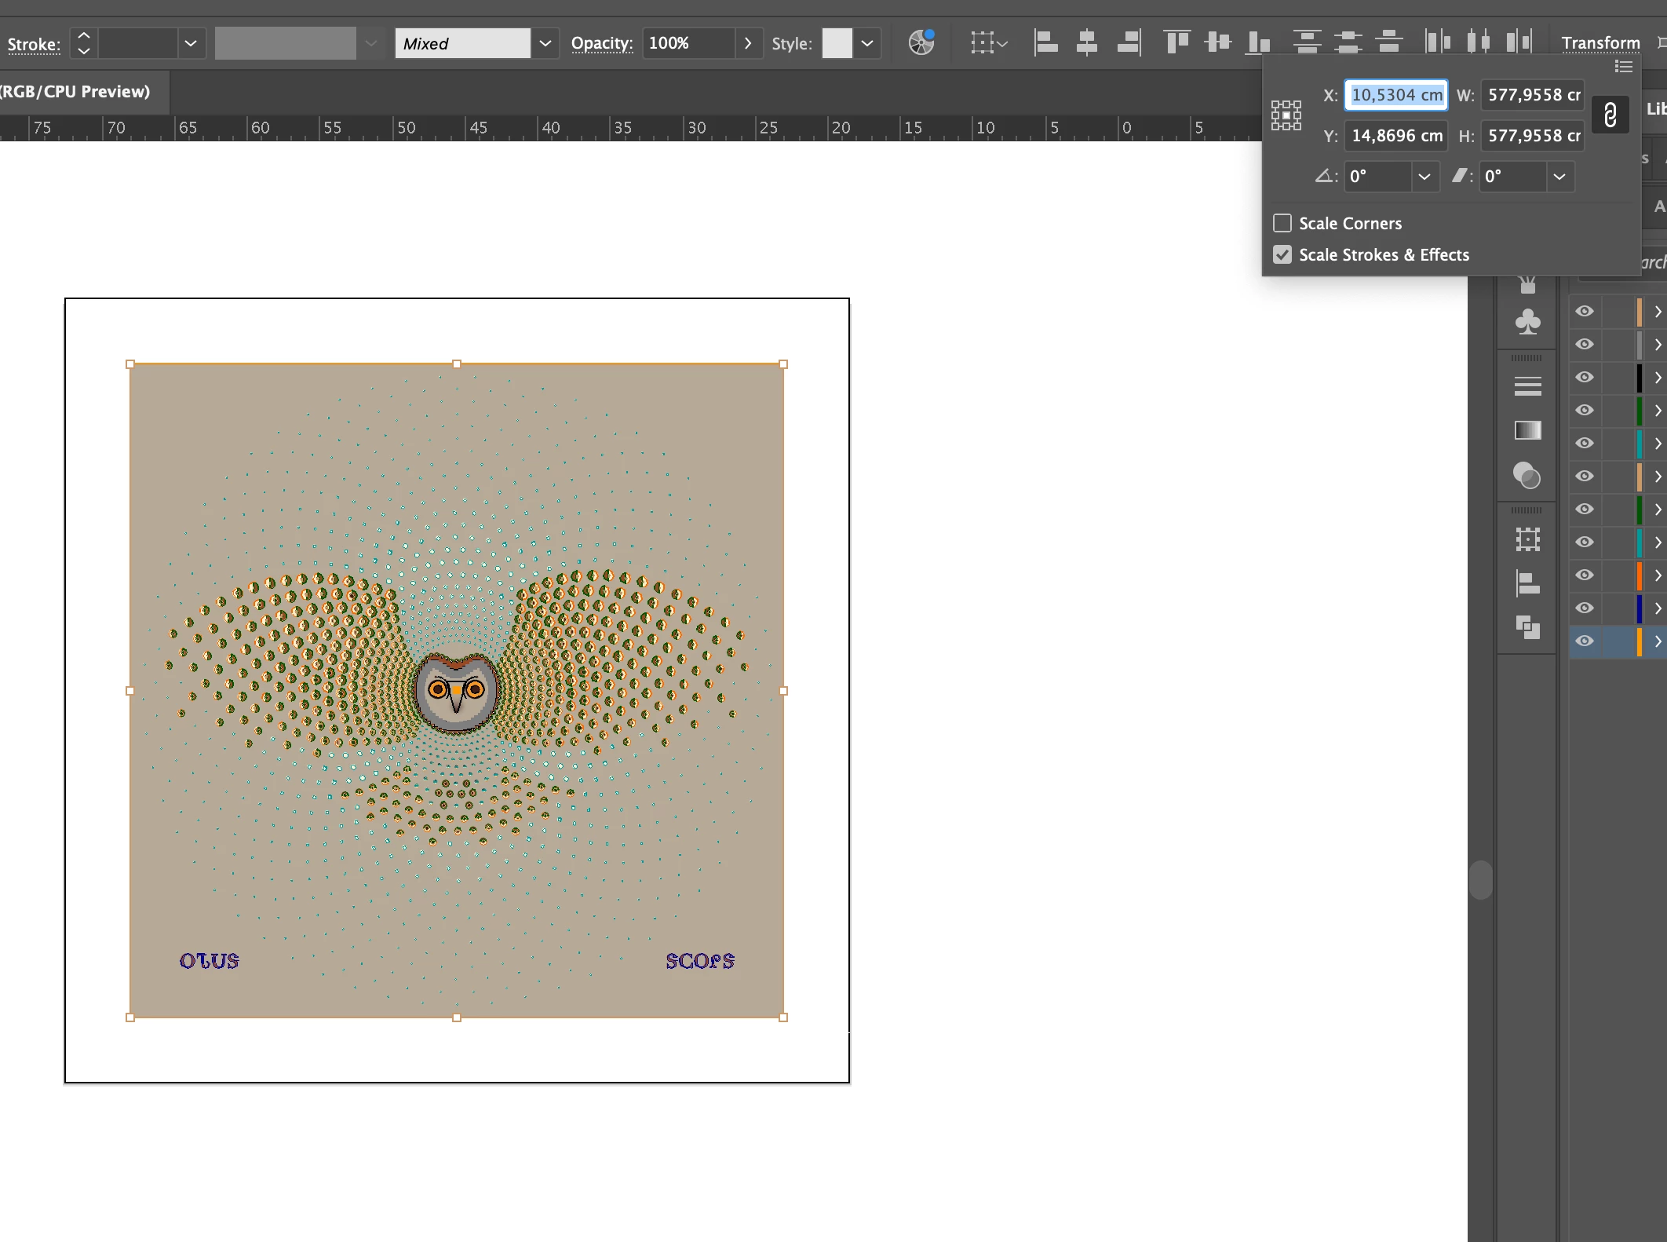Click the Opacity label link

pyautogui.click(x=601, y=43)
